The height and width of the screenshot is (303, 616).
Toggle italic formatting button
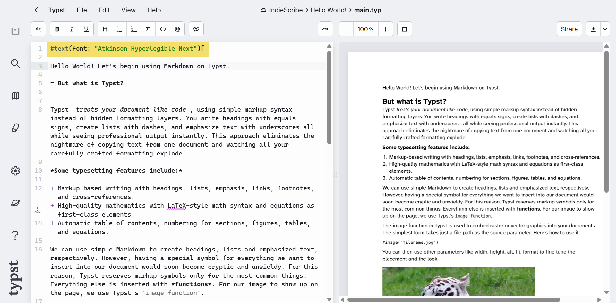tap(72, 29)
